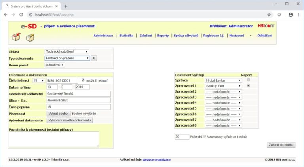The image size is (304, 167).
Task: Bookmark this page with star icon
Action: (x=269, y=15)
